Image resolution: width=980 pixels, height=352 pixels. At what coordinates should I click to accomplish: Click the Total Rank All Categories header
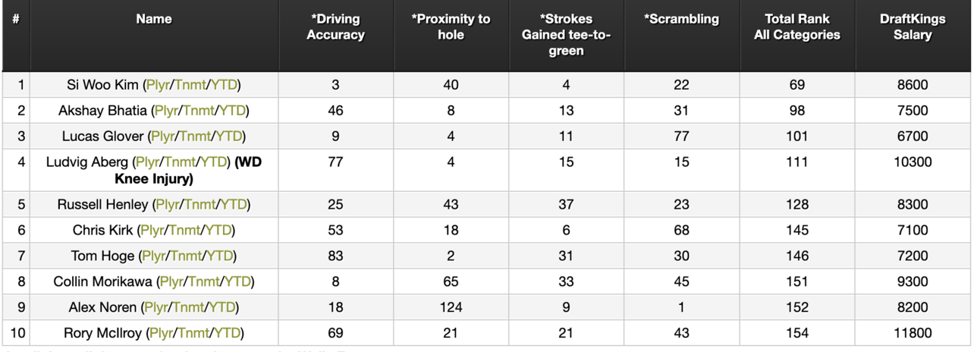(796, 27)
